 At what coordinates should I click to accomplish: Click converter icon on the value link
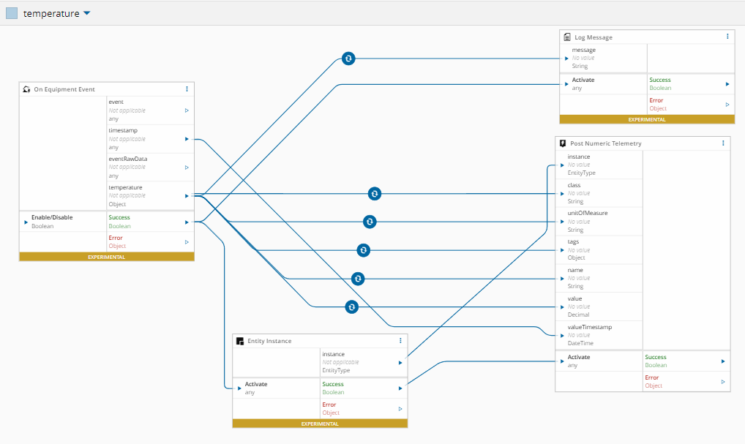pyautogui.click(x=352, y=306)
